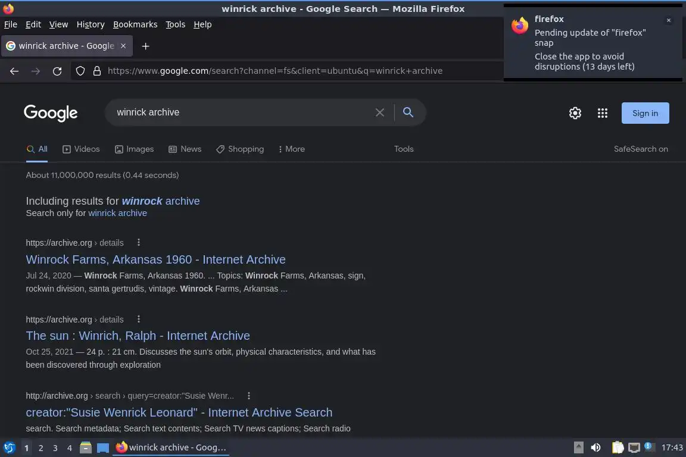Click the Sign in button
This screenshot has width=686, height=457.
645,113
